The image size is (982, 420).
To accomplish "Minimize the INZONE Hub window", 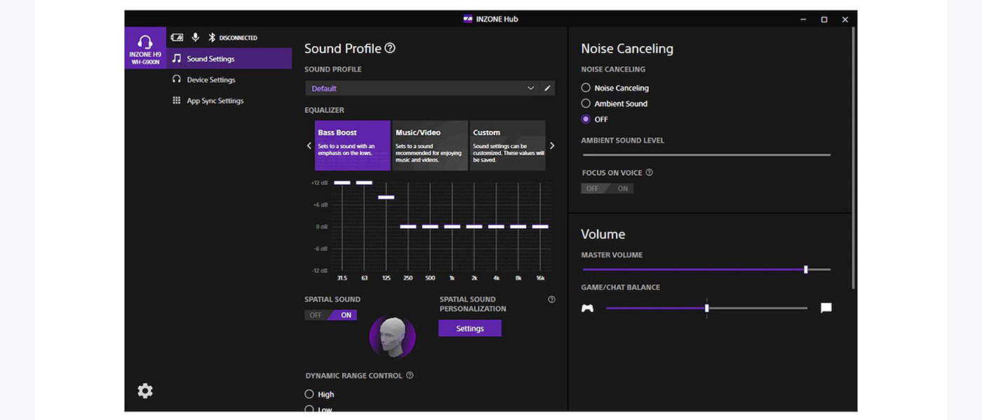I will pos(804,20).
